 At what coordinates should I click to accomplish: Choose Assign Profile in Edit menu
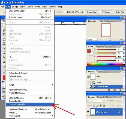(30, 101)
